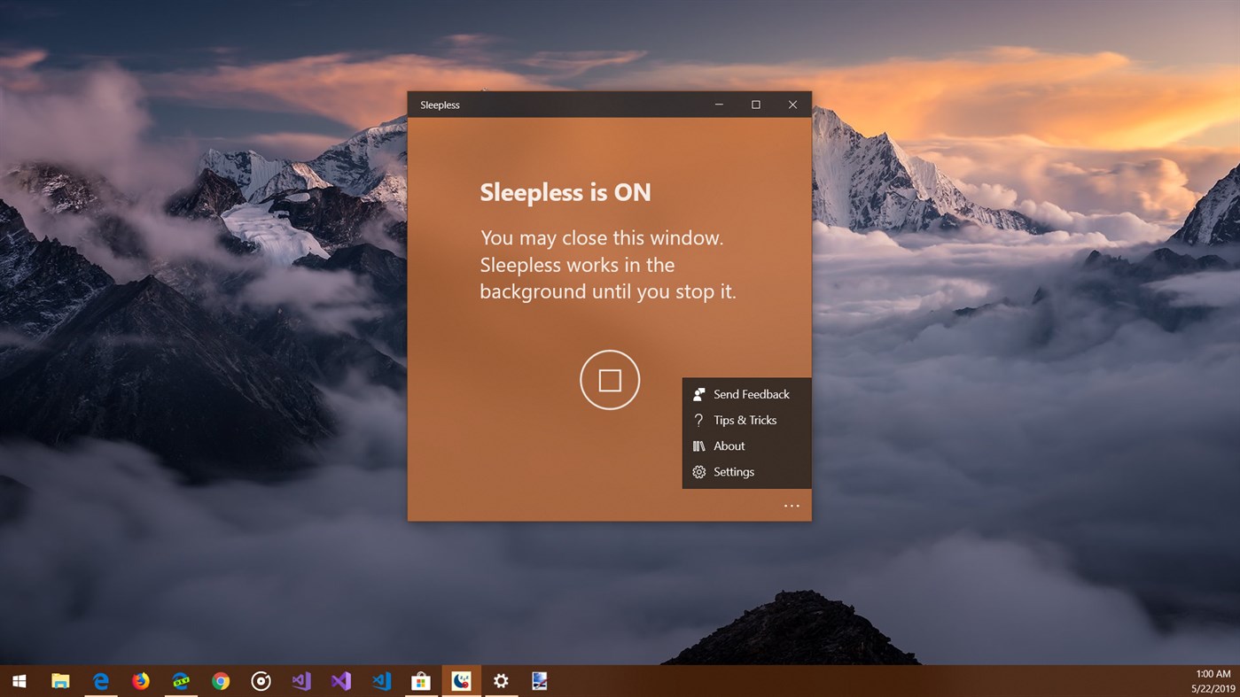Click the books icon next to About
The width and height of the screenshot is (1240, 697).
click(698, 445)
